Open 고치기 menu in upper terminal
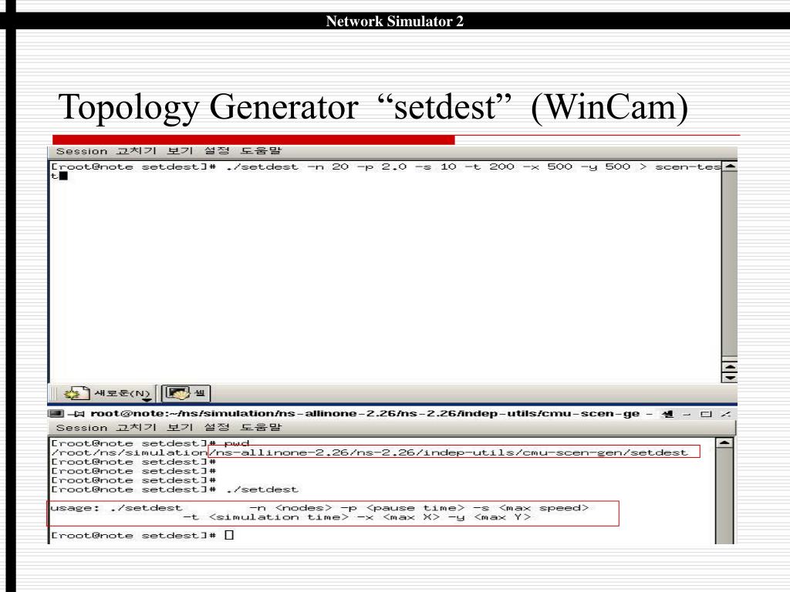Viewport: 790px width, 592px height. 136,151
